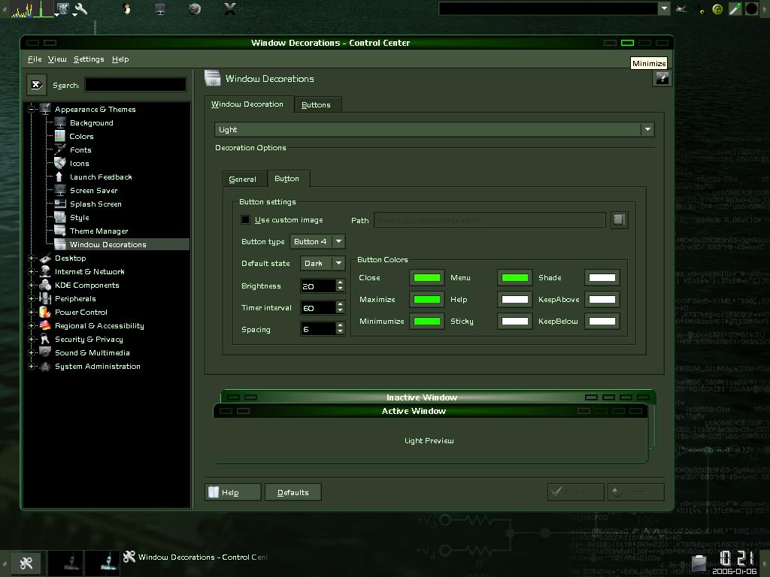This screenshot has height=577, width=770.
Task: Open the Settings menu
Action: 89,59
